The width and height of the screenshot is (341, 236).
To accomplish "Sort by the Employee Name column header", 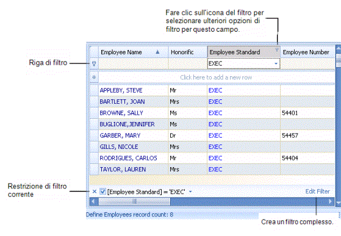I will (x=134, y=52).
